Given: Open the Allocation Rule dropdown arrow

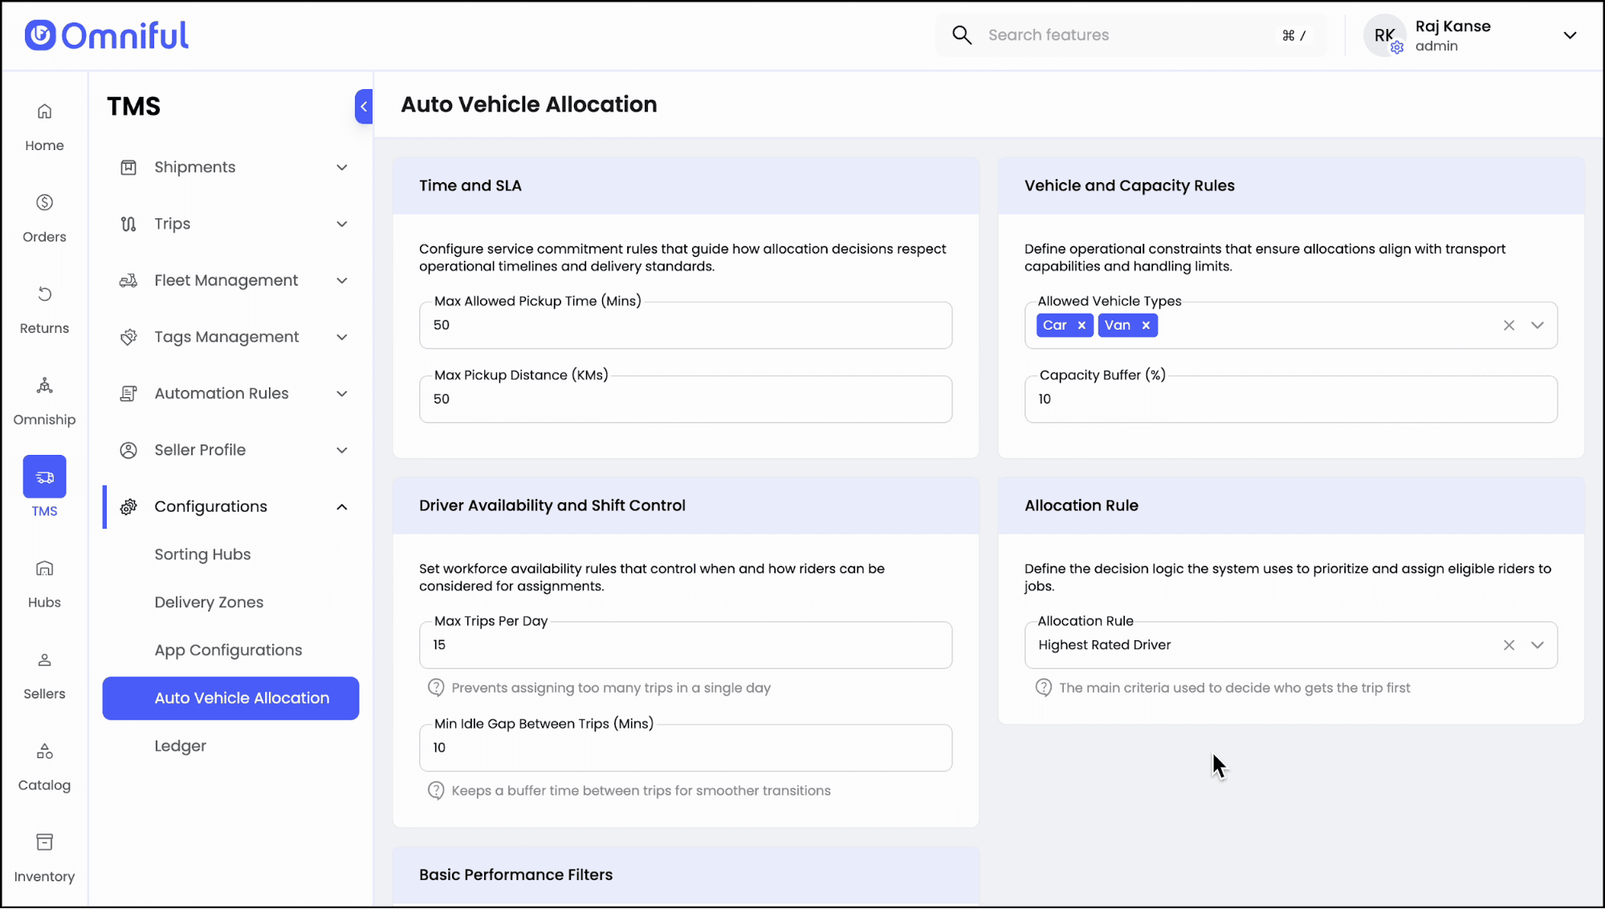Looking at the screenshot, I should tap(1537, 645).
